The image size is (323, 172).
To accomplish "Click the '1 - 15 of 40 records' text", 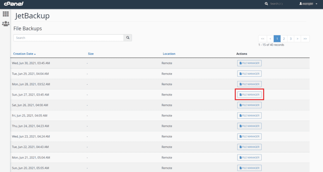I will click(x=271, y=45).
